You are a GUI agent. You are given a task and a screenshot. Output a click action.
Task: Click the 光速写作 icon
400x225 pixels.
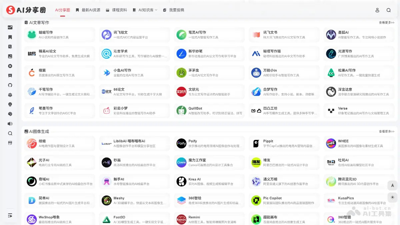click(x=331, y=54)
